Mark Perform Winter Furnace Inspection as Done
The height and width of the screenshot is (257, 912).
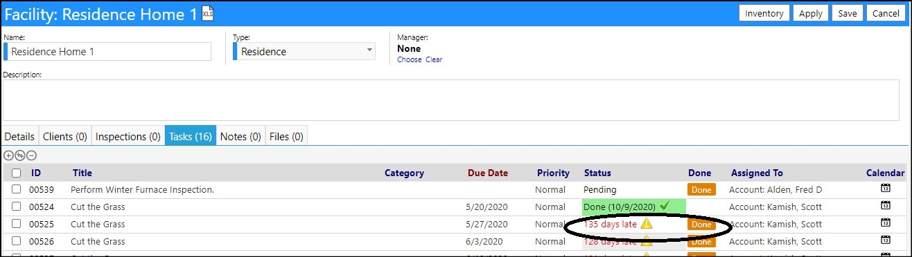(701, 189)
